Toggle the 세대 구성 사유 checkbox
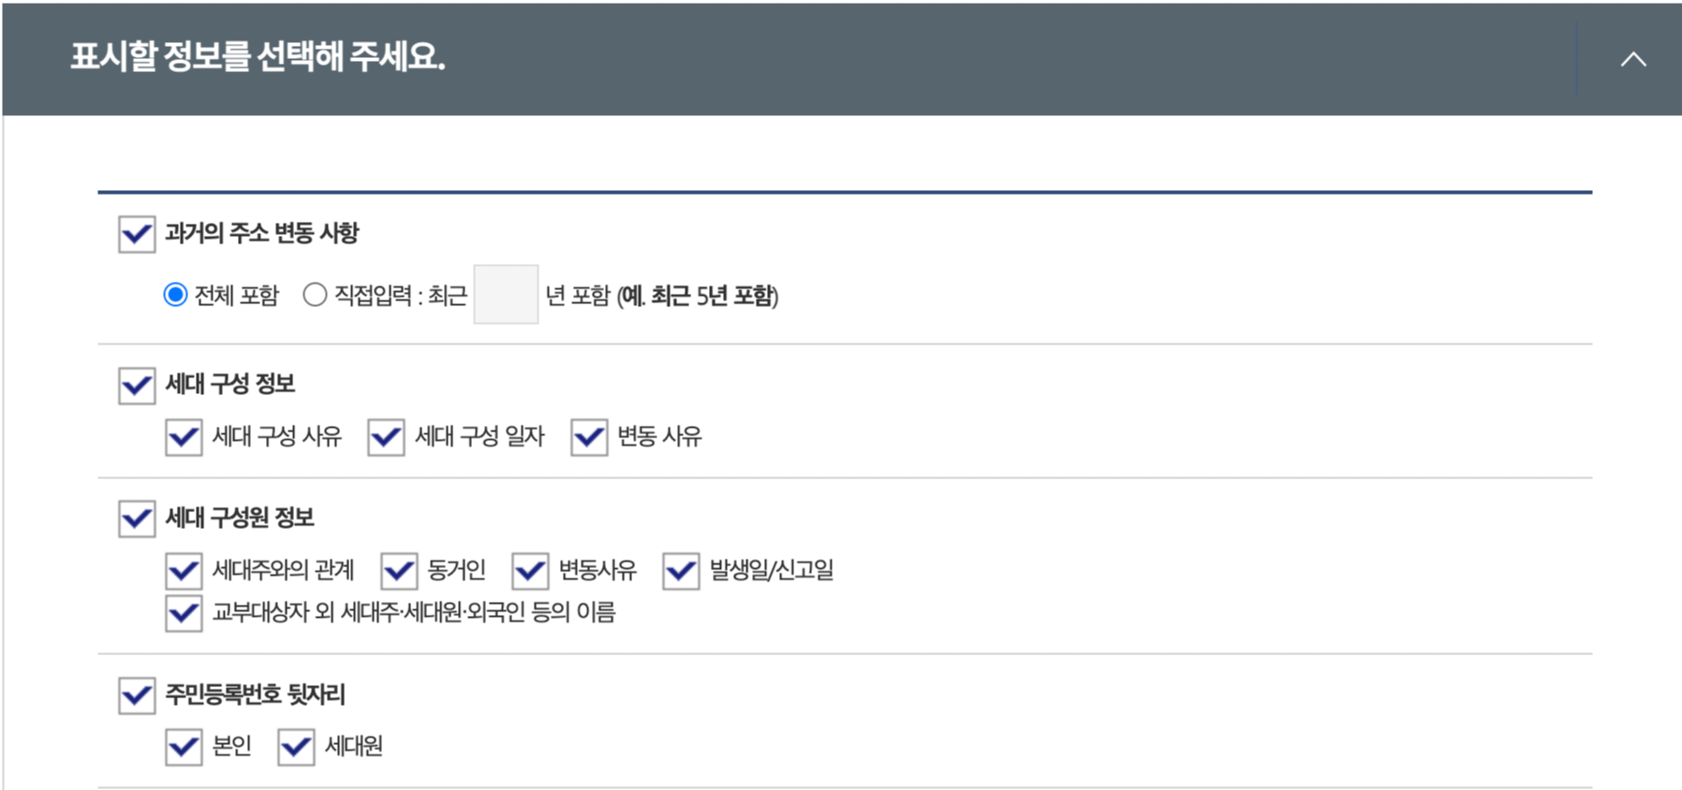 [x=184, y=437]
